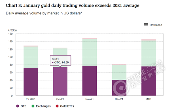The height and width of the screenshot is (112, 170).
Task: Click the Nov-21 Exchanges green segment
Action: tap(90, 52)
